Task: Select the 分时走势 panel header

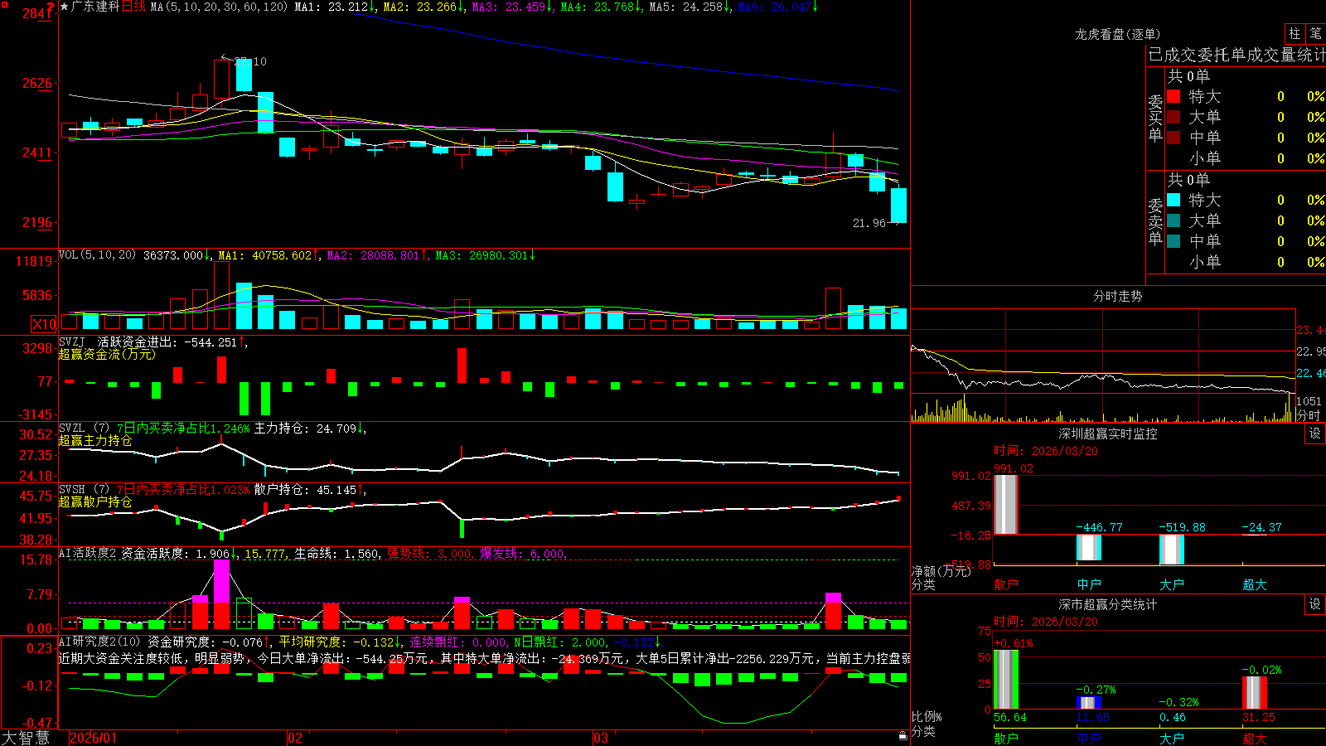Action: tap(1117, 296)
